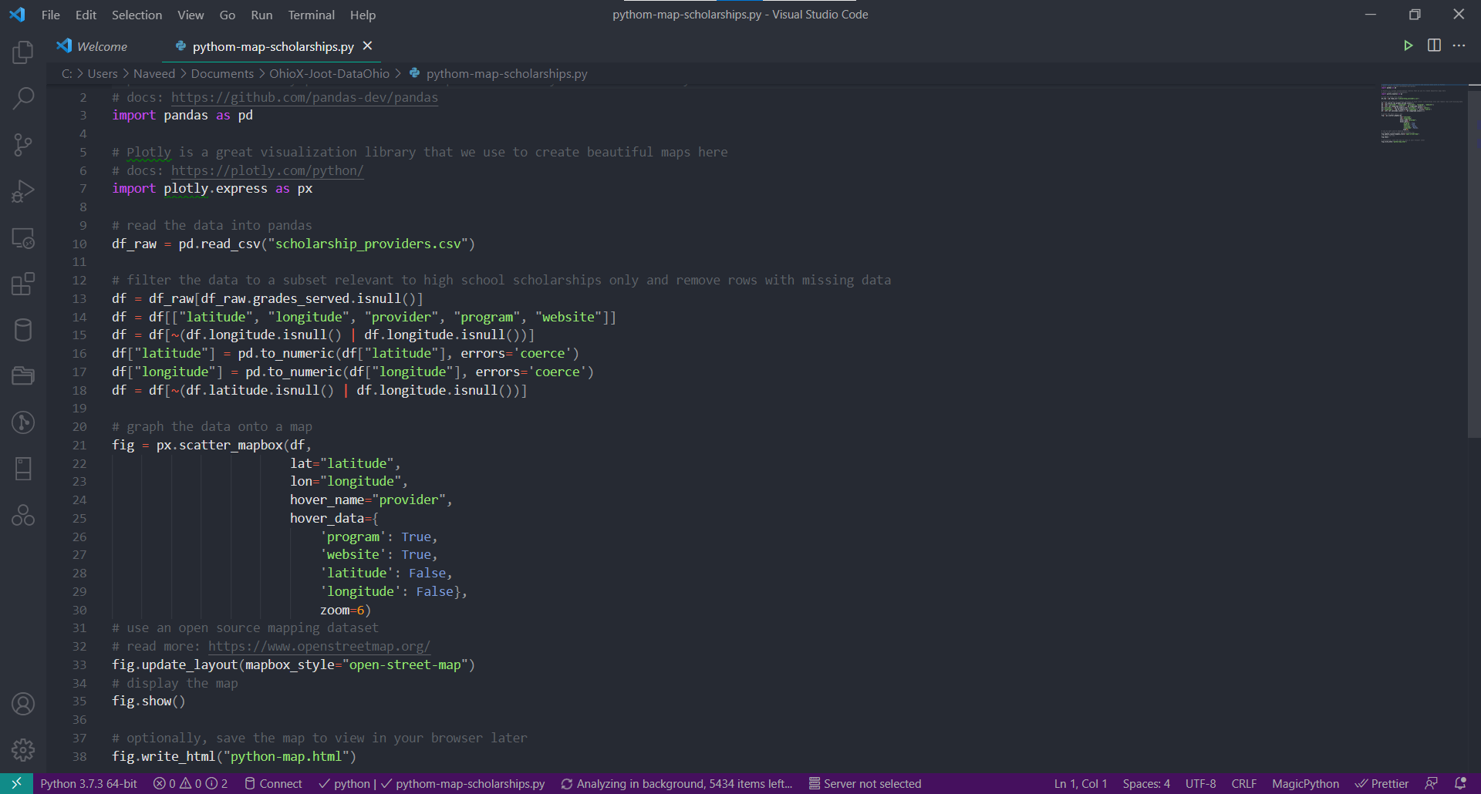Open the Selection menu
The height and width of the screenshot is (794, 1481).
click(137, 15)
